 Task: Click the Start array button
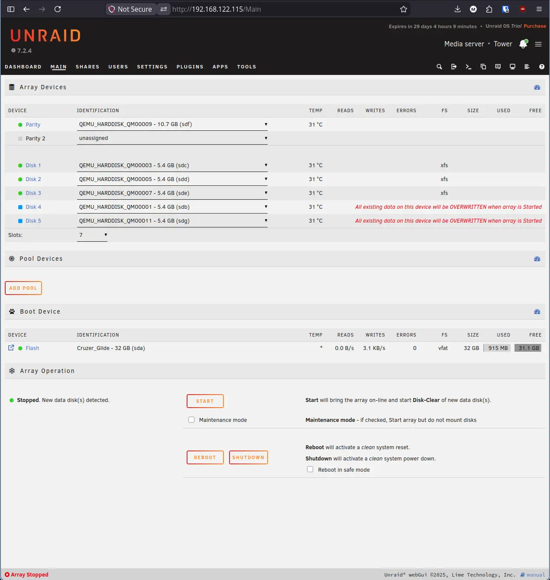pos(205,401)
